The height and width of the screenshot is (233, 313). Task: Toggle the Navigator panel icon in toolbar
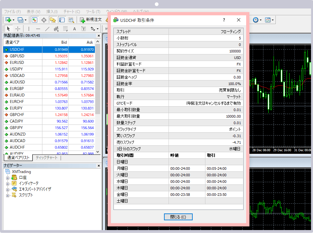[52, 20]
